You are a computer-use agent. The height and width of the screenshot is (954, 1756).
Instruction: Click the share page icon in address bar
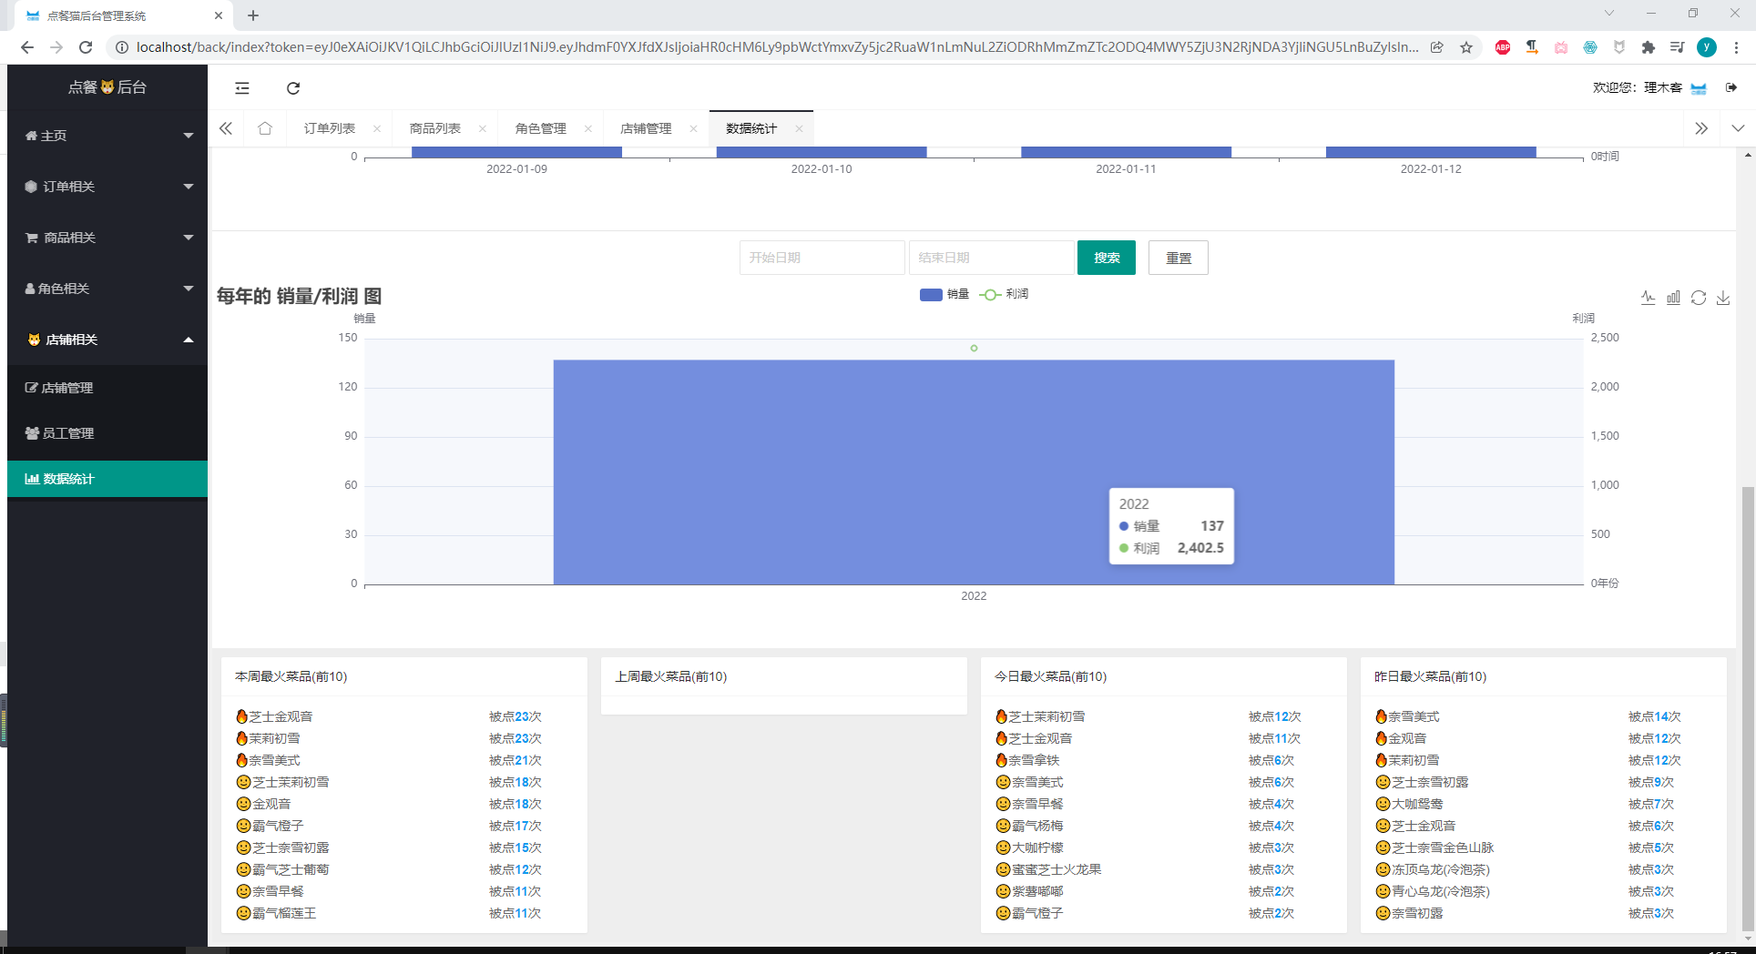[x=1437, y=47]
